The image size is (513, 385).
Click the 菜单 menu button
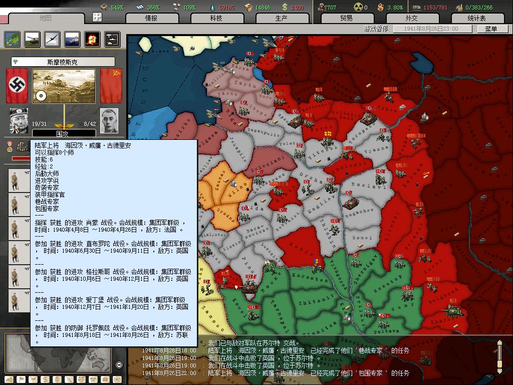point(491,29)
